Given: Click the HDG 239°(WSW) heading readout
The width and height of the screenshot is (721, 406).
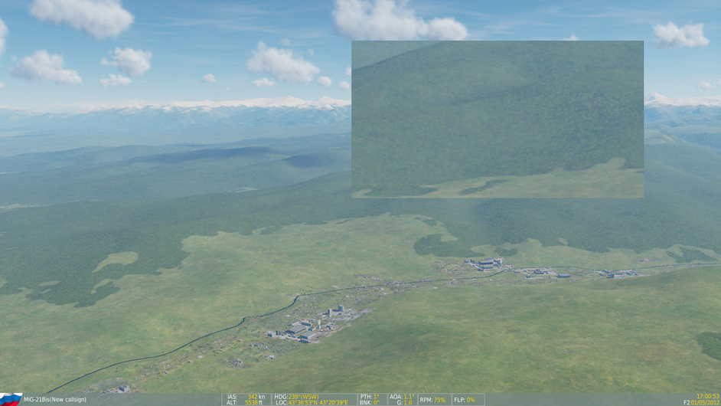Looking at the screenshot, I should (x=296, y=397).
